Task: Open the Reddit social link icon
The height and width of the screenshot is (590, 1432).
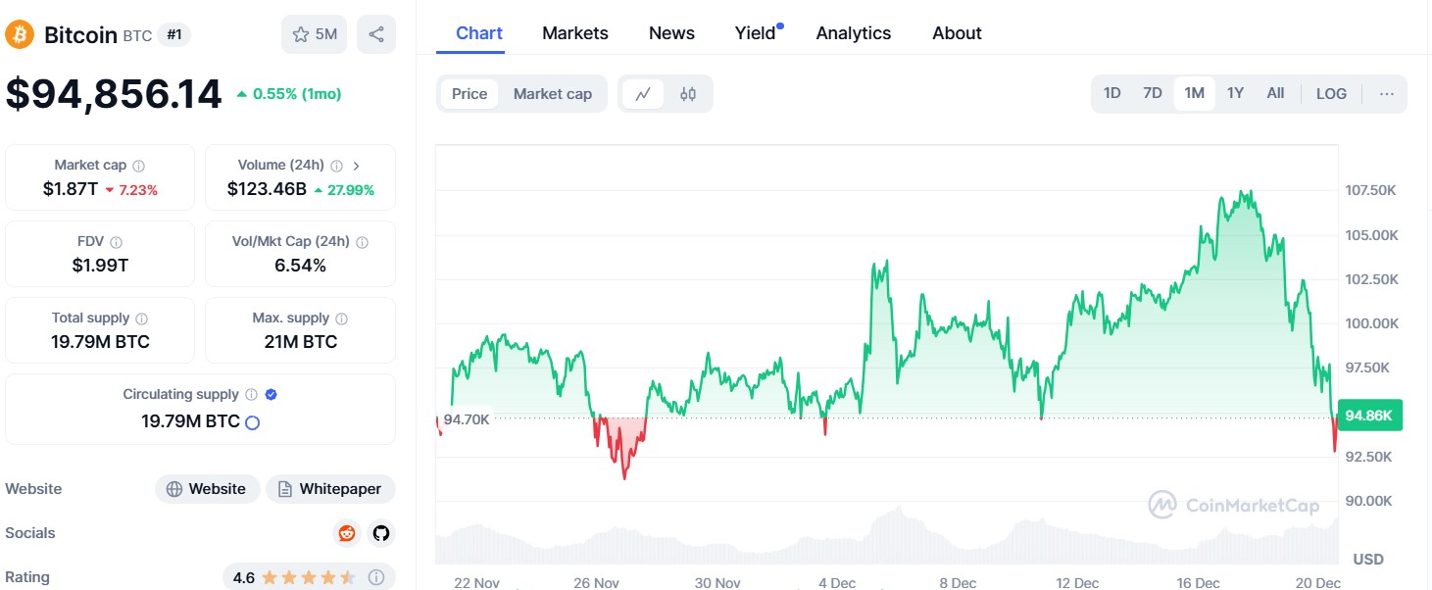Action: tap(347, 533)
